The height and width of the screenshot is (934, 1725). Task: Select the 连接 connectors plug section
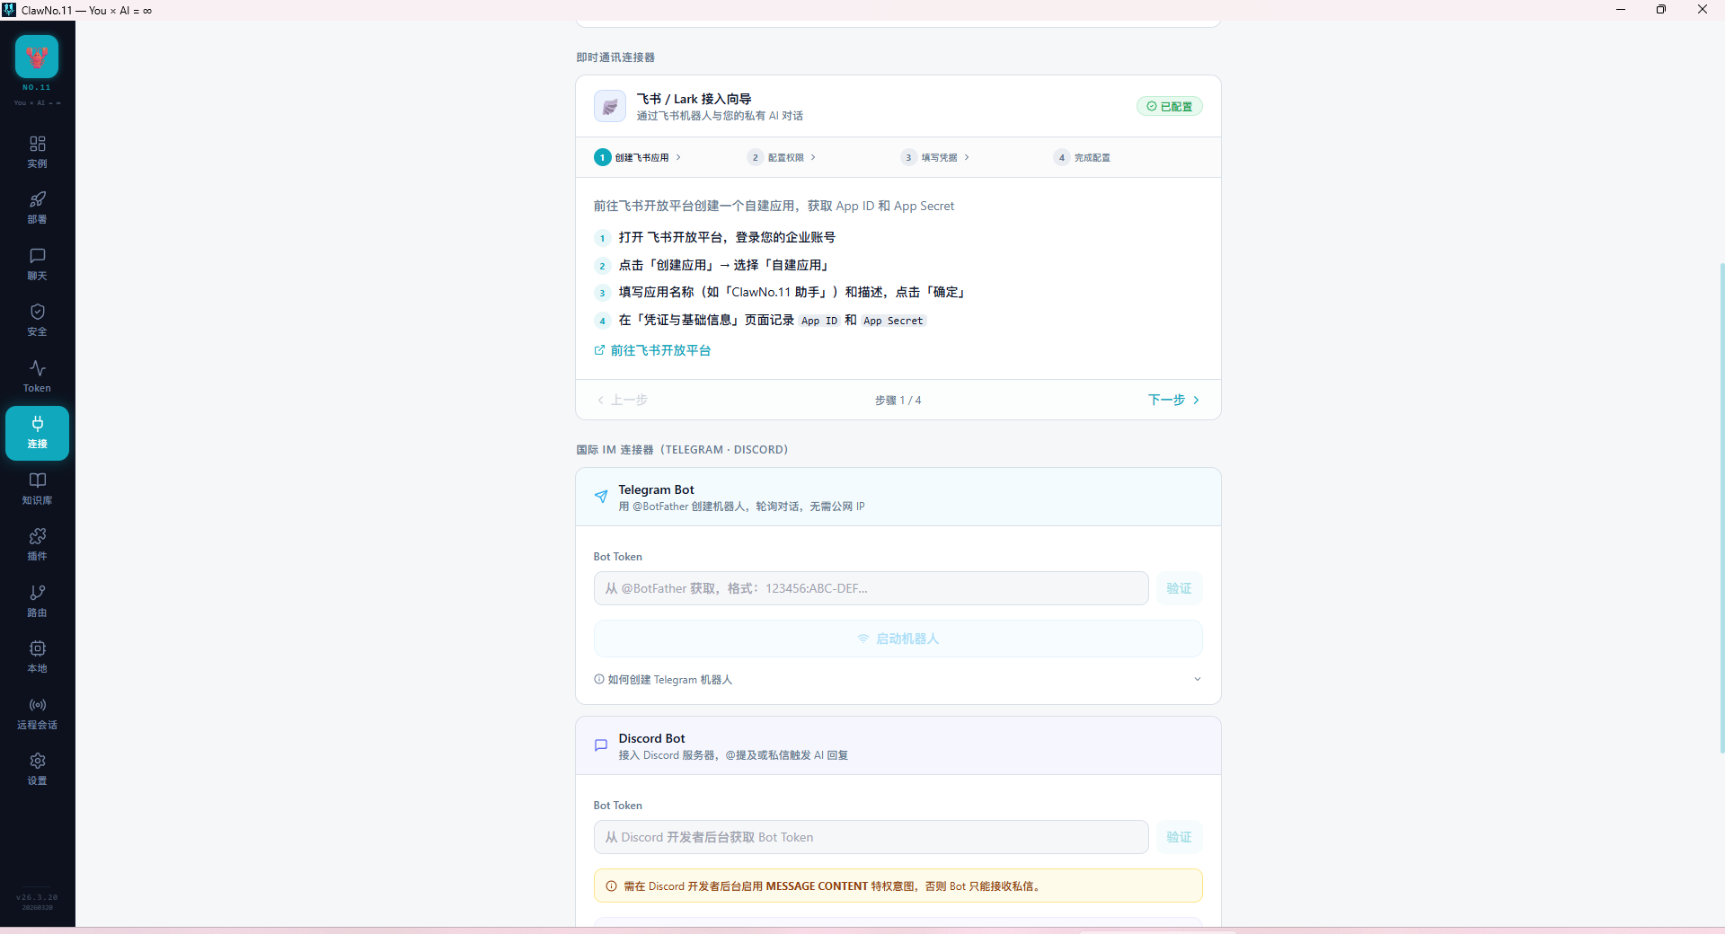pyautogui.click(x=37, y=433)
